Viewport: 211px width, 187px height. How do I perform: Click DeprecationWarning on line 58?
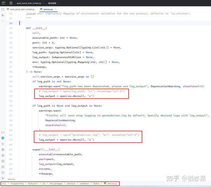click(x=60, y=120)
